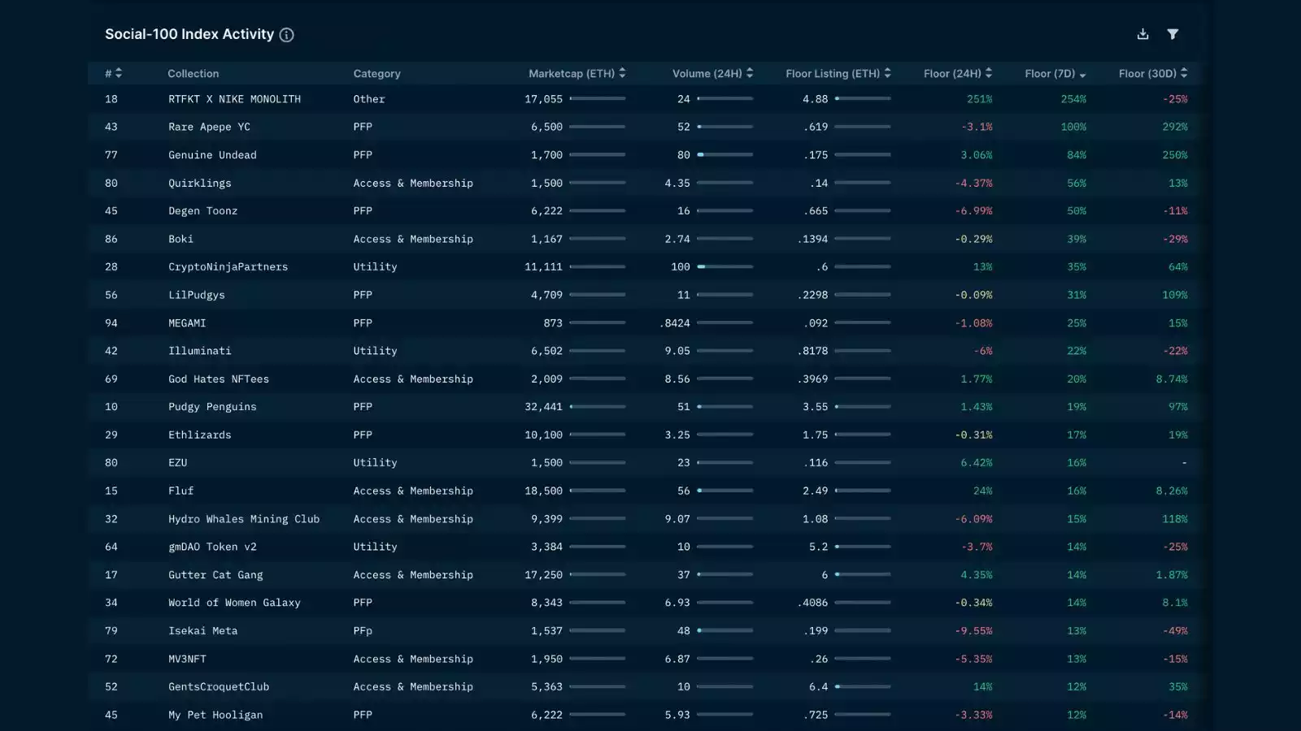This screenshot has width=1301, height=731.
Task: Open Quirklings collection row
Action: click(x=646, y=183)
